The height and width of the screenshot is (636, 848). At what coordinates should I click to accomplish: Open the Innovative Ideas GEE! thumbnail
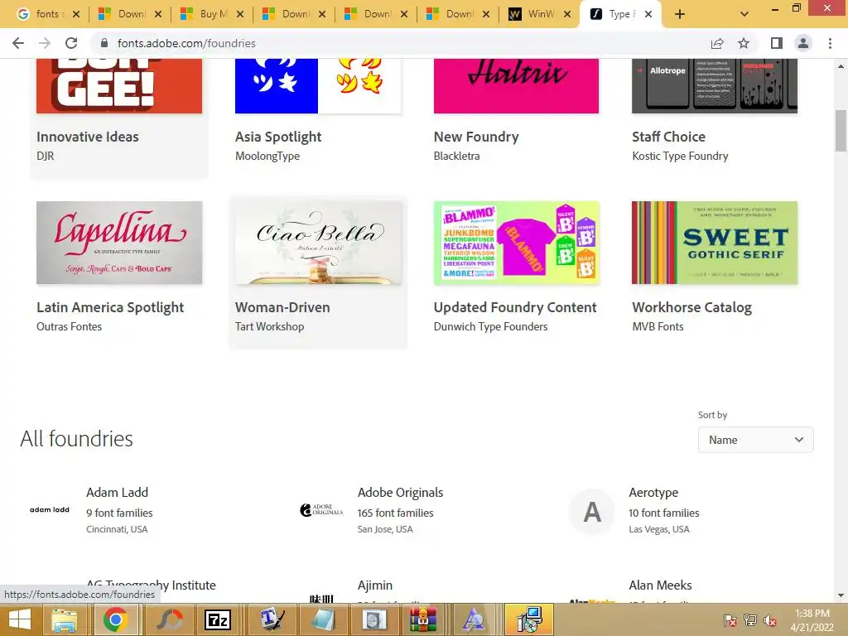pos(119,86)
